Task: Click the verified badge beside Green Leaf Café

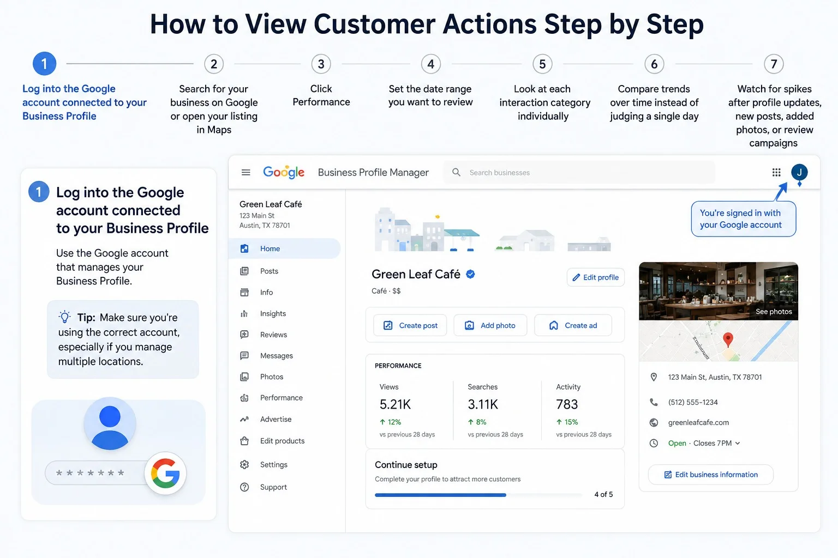Action: [x=470, y=274]
